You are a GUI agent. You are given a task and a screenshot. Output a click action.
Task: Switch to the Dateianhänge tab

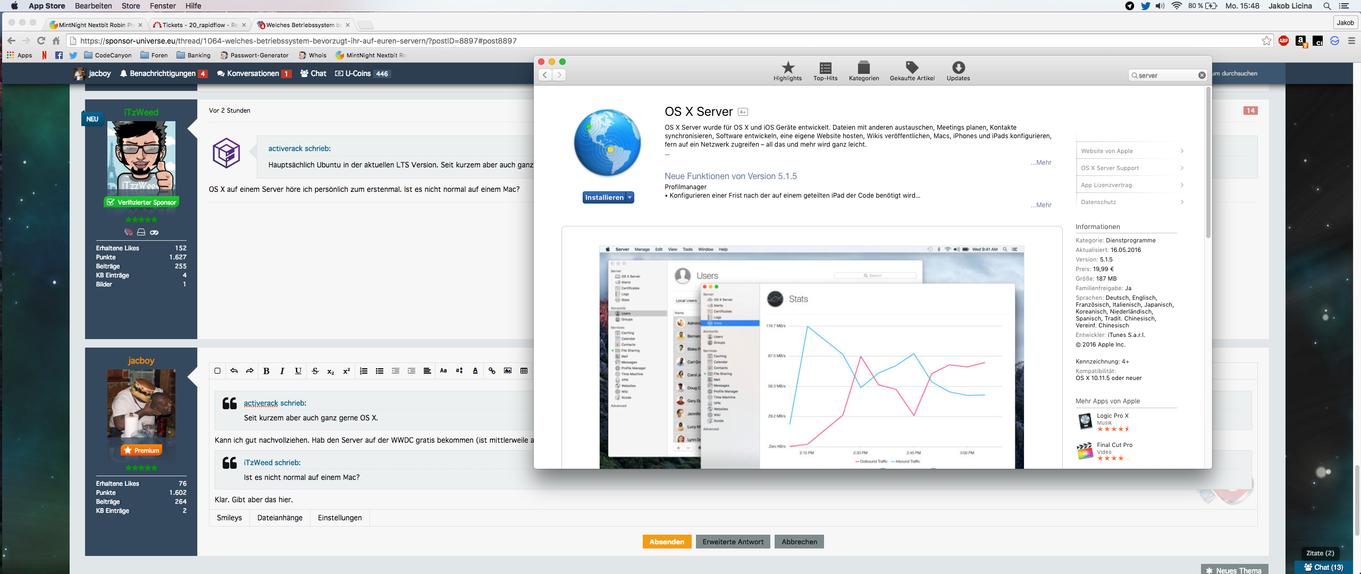coord(280,518)
